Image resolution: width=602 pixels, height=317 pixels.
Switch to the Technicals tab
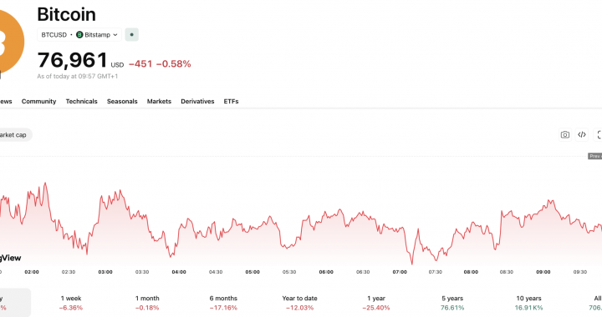81,102
